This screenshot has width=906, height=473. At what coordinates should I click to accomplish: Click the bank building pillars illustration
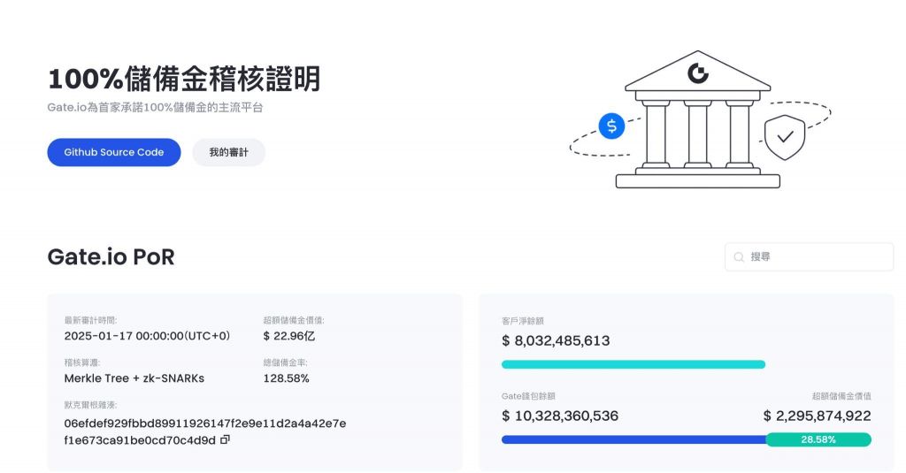point(697,133)
